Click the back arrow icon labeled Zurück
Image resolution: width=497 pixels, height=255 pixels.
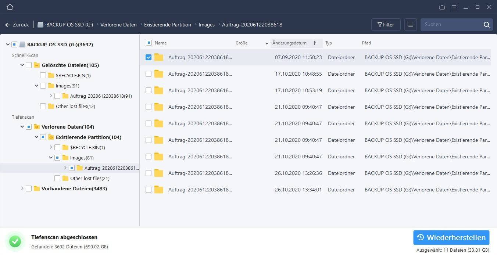(8, 25)
